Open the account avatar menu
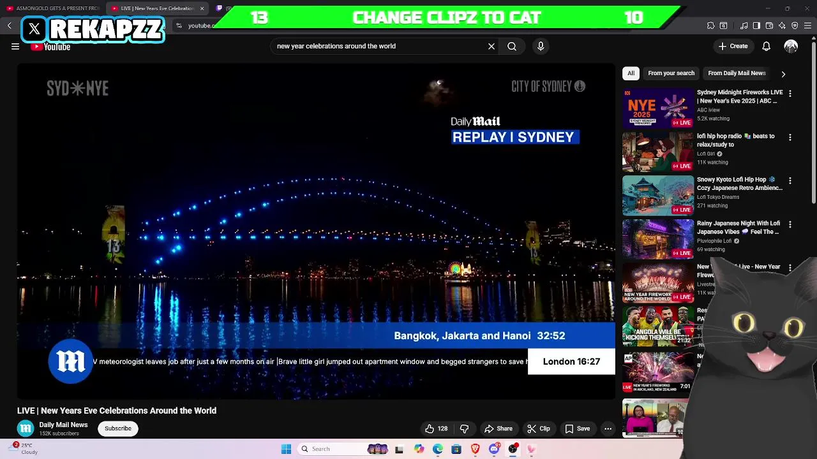Screen dimensions: 817x459 tap(791, 46)
